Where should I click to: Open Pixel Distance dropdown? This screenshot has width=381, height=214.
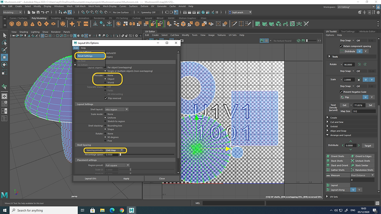click(x=362, y=175)
